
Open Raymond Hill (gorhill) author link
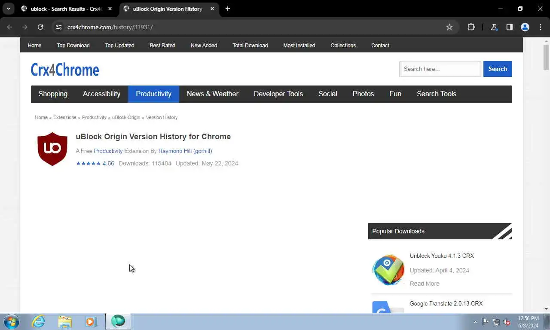tap(185, 151)
